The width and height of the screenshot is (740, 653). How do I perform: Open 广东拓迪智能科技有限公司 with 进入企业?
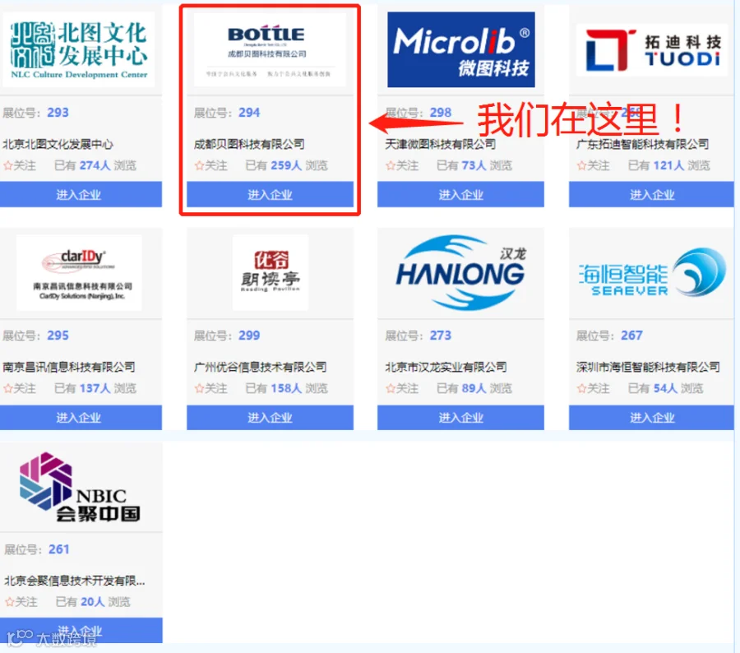(651, 195)
